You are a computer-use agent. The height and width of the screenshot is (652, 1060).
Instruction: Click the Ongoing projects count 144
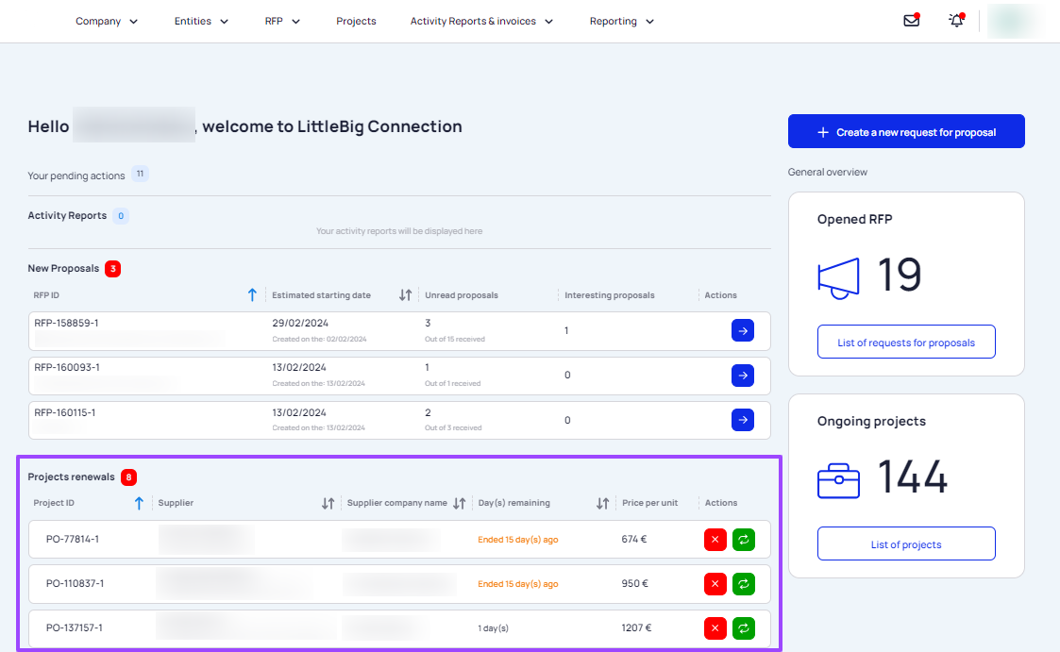tap(913, 476)
